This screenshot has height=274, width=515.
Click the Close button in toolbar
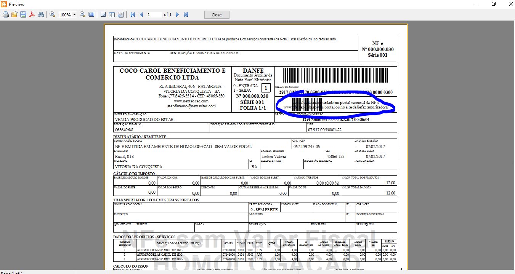pos(217,15)
